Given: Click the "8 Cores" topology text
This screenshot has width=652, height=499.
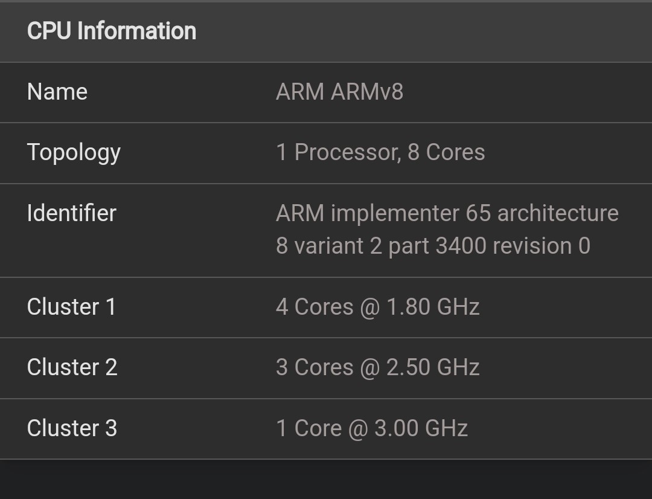Looking at the screenshot, I should (446, 152).
